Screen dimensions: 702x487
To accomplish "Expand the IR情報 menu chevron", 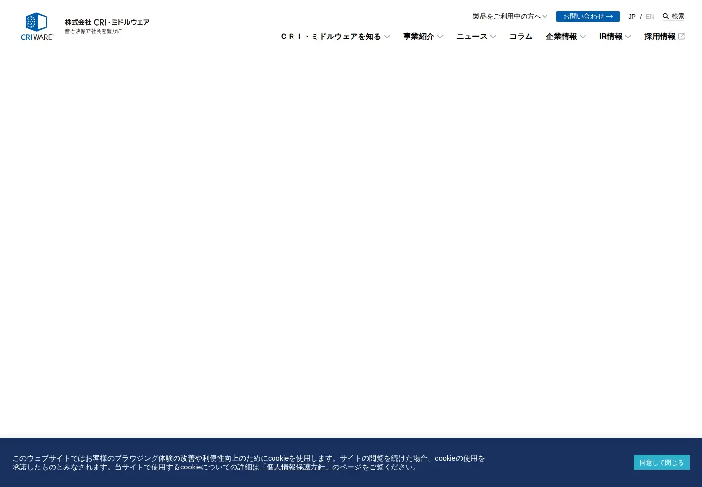I will [628, 37].
